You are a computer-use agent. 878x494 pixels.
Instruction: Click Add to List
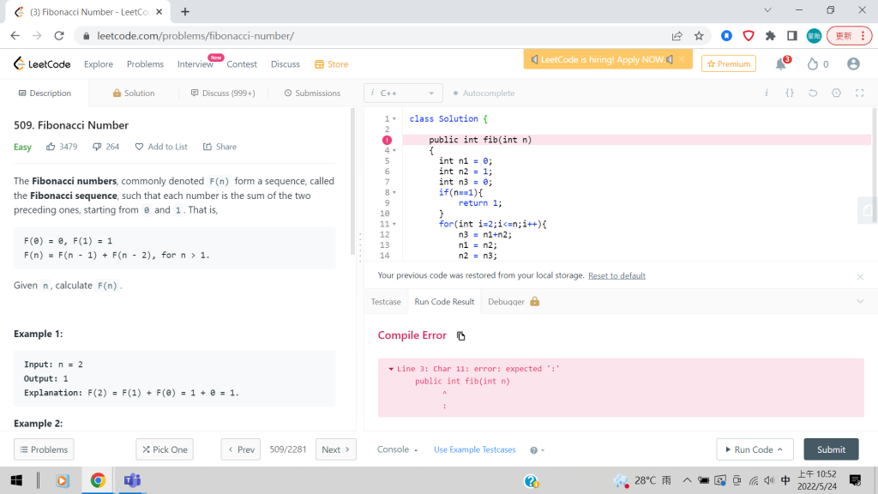click(x=161, y=147)
